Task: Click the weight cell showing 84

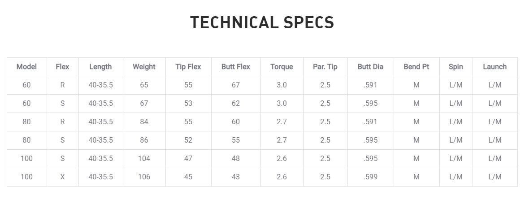Action: (x=144, y=122)
